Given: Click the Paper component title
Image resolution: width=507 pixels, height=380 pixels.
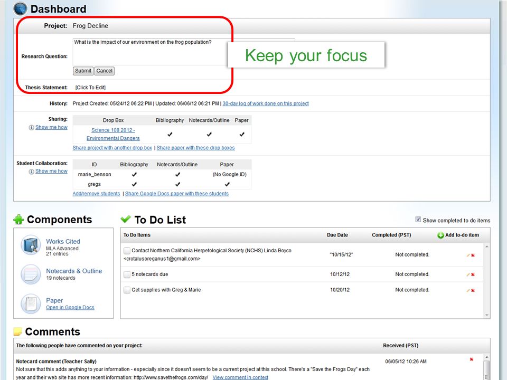Looking at the screenshot, I should point(54,300).
